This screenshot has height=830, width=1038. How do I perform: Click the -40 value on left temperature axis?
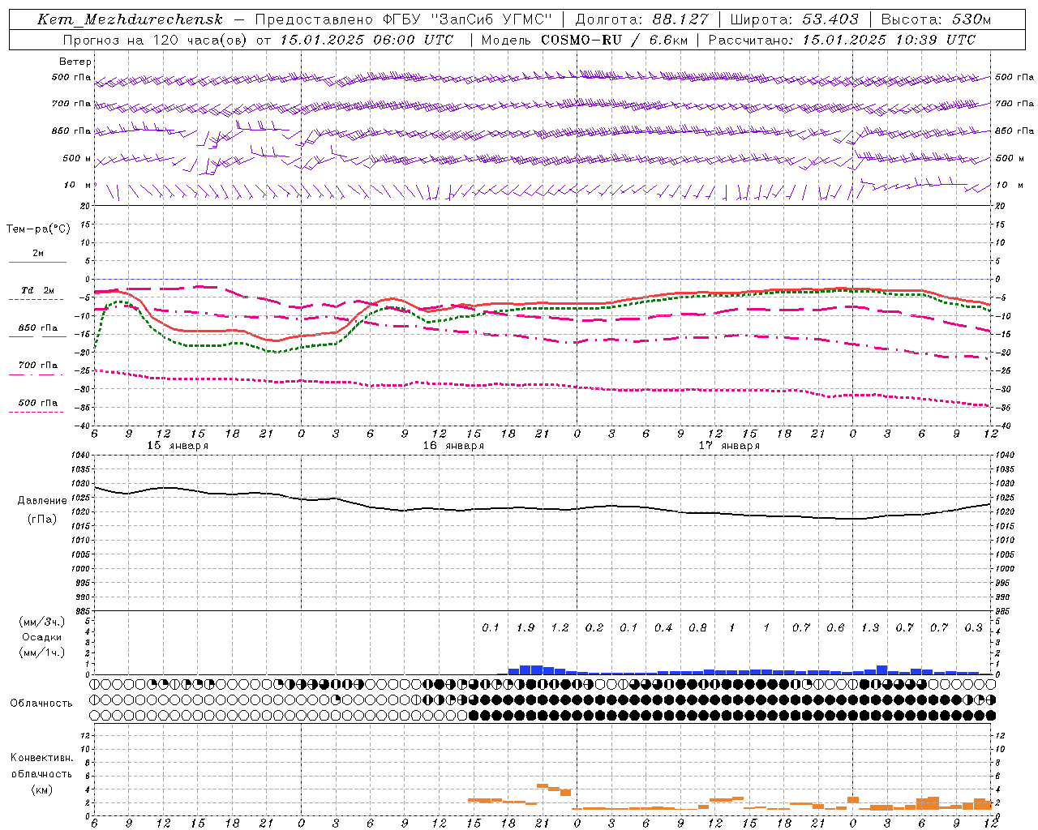(83, 426)
